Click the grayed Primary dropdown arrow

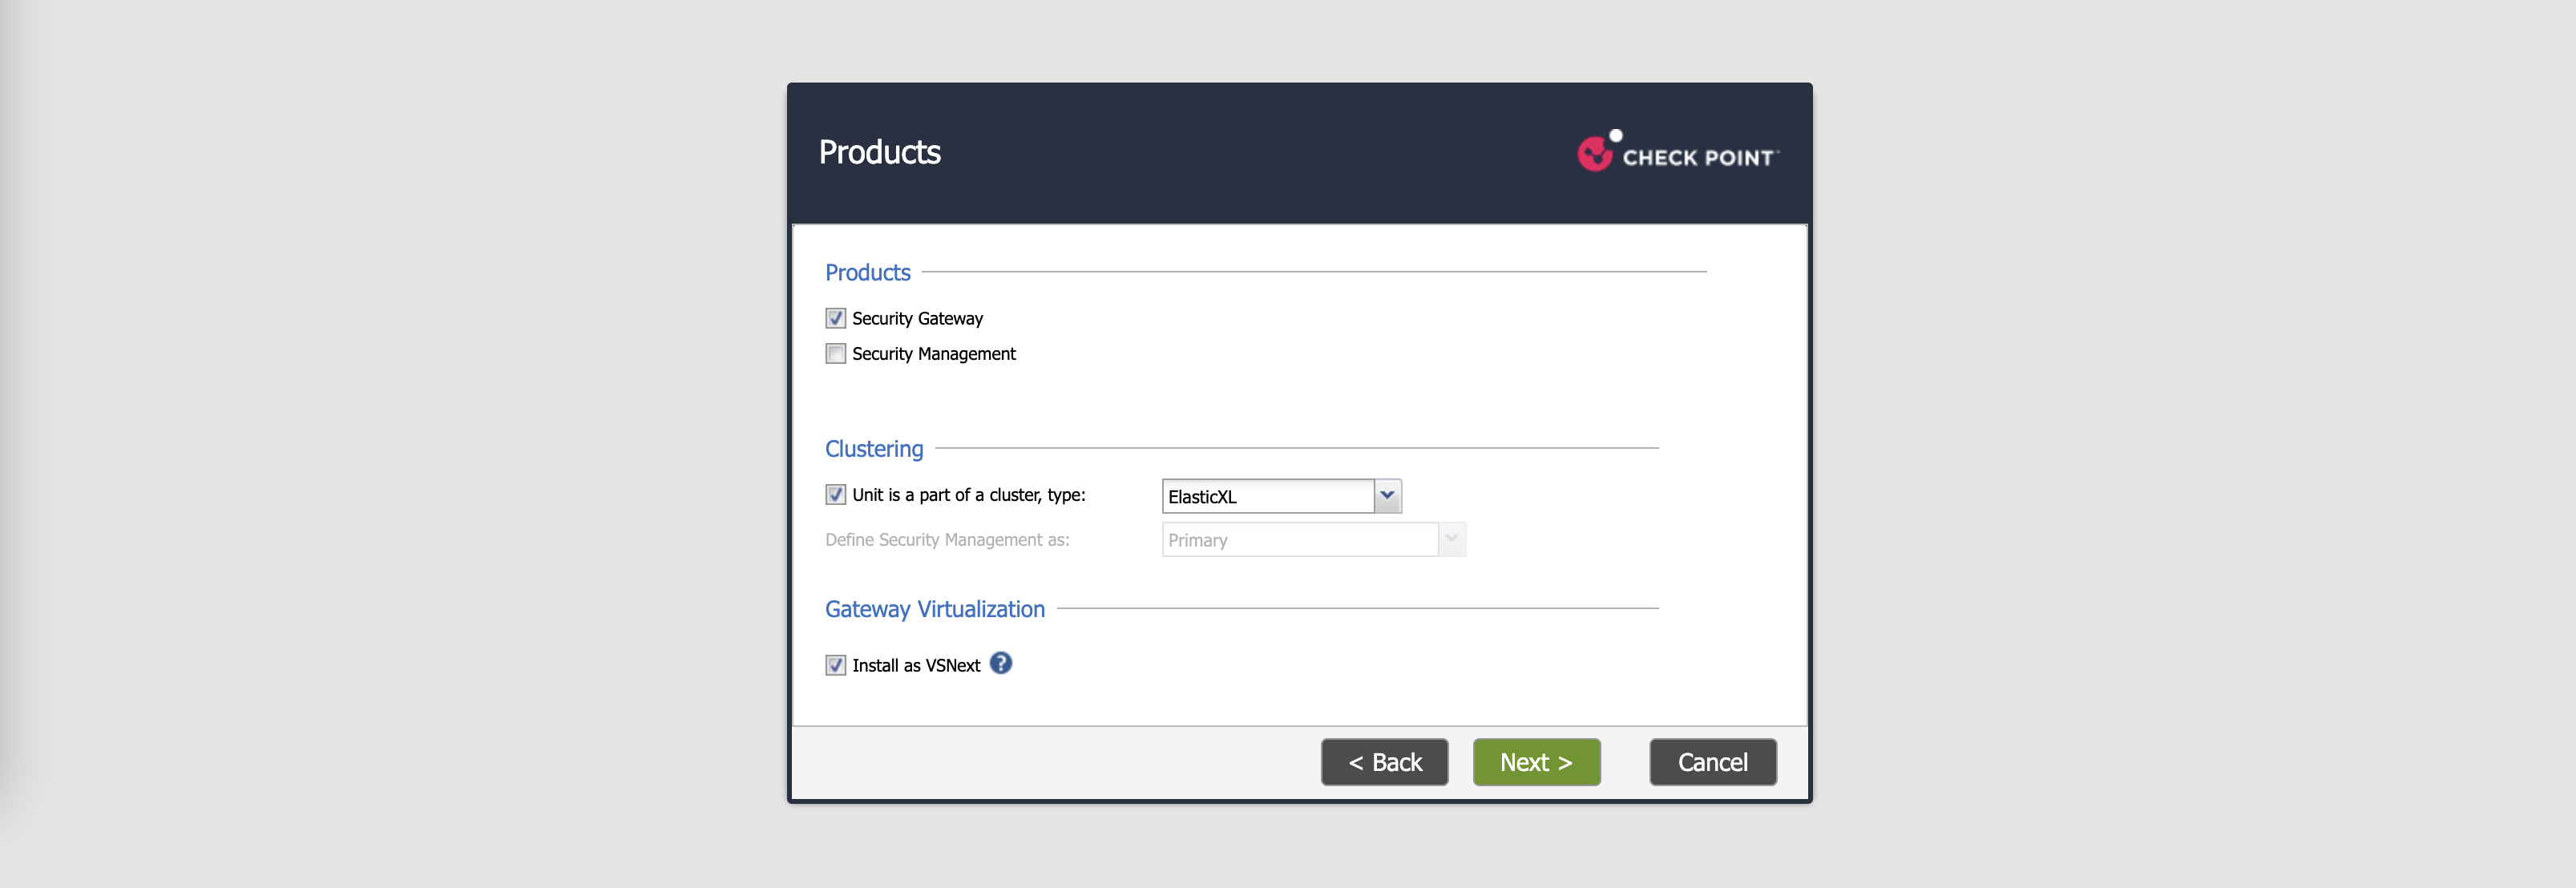[x=1451, y=540]
